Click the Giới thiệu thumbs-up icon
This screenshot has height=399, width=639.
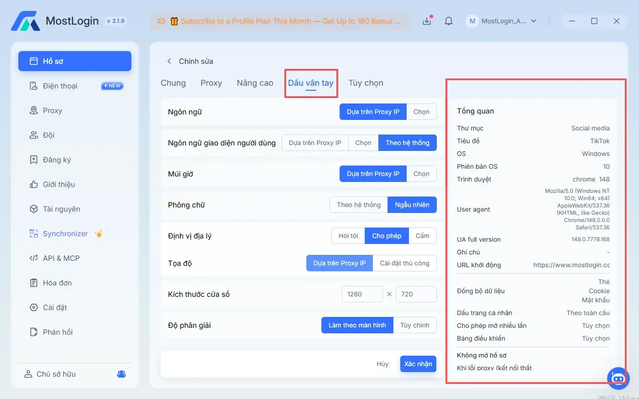point(33,184)
